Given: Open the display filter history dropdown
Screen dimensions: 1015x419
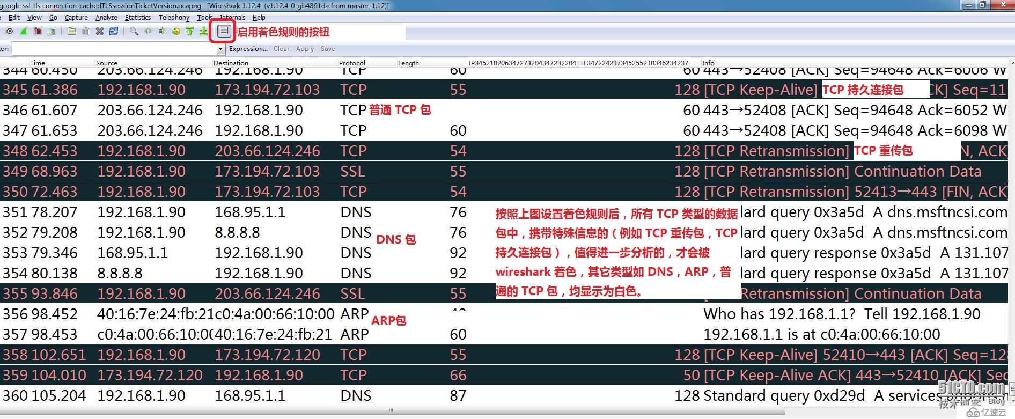Looking at the screenshot, I should (x=220, y=49).
